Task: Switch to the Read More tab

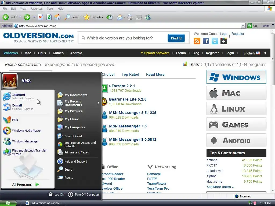Action: tap(155, 74)
